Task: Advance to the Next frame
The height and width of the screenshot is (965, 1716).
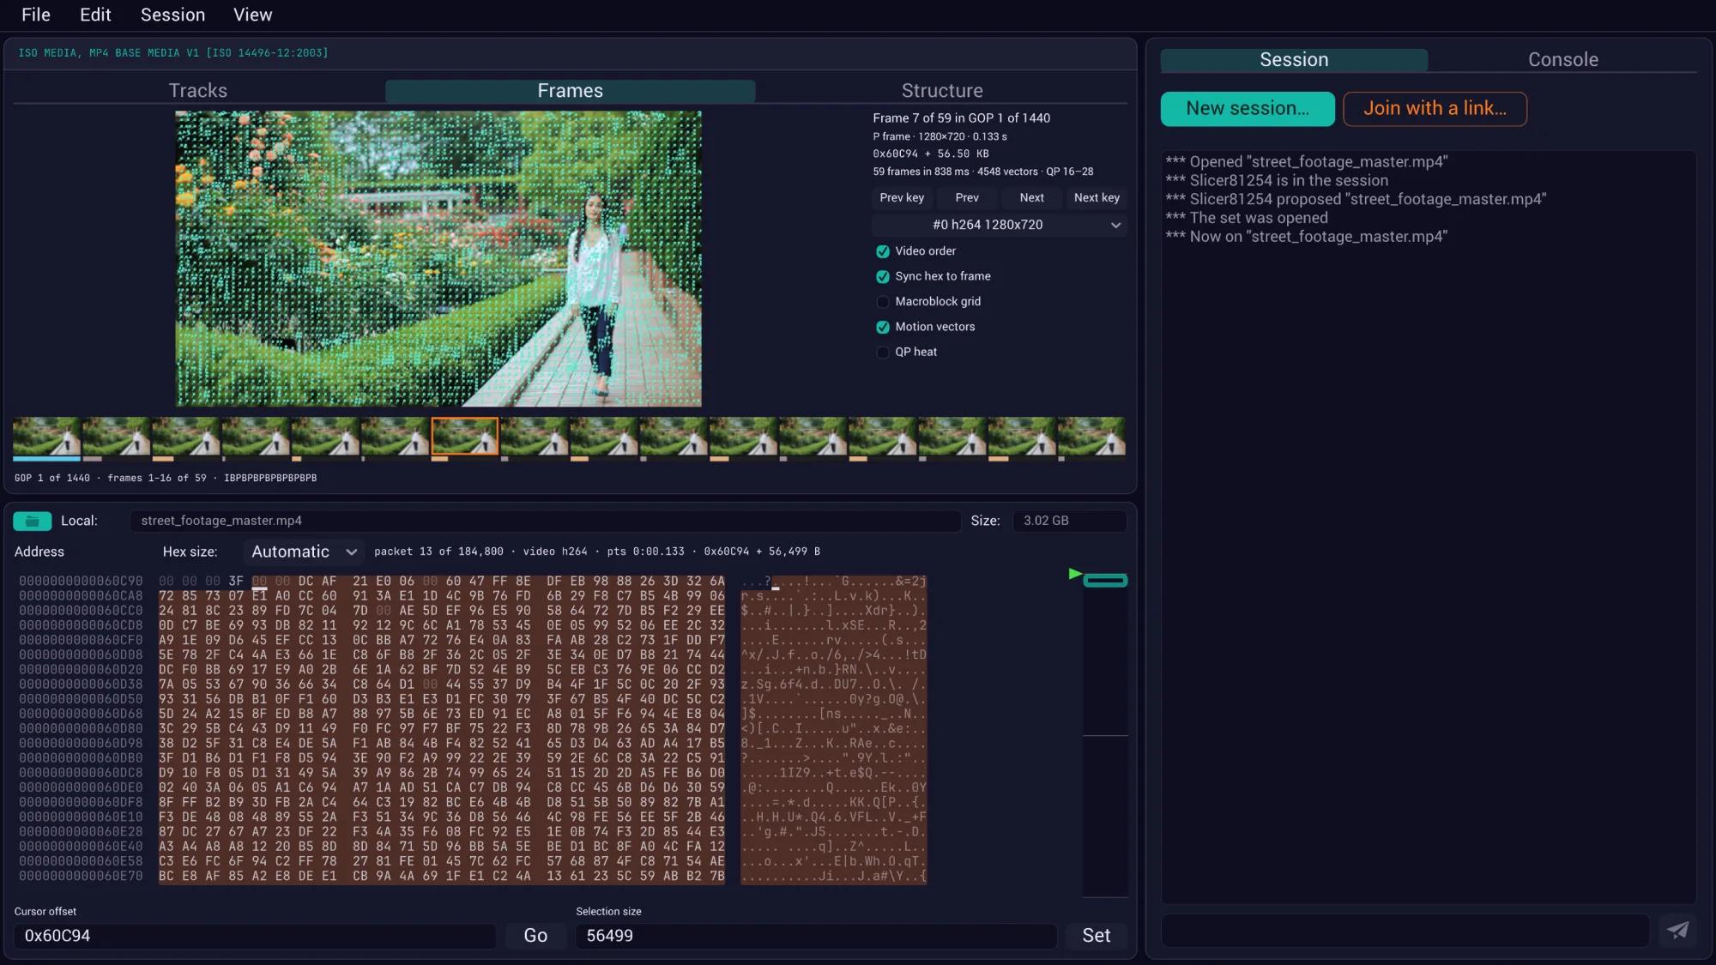Action: [x=1031, y=198]
